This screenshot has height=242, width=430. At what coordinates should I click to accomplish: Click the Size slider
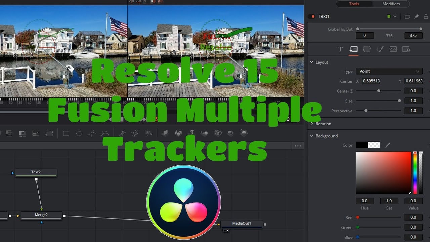(x=379, y=101)
